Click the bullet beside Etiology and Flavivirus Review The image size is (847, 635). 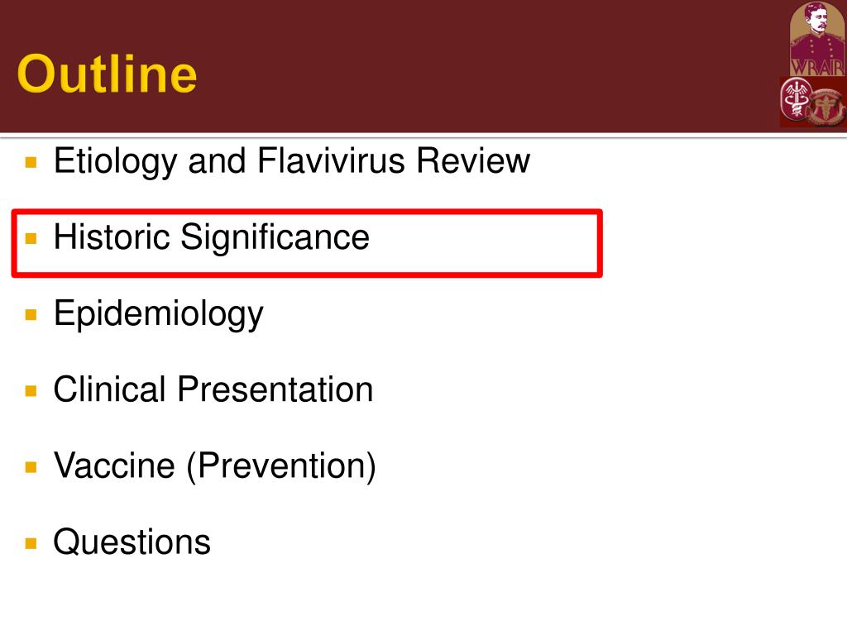(31, 162)
